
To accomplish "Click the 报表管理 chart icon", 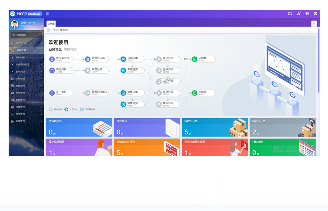I will (12, 114).
